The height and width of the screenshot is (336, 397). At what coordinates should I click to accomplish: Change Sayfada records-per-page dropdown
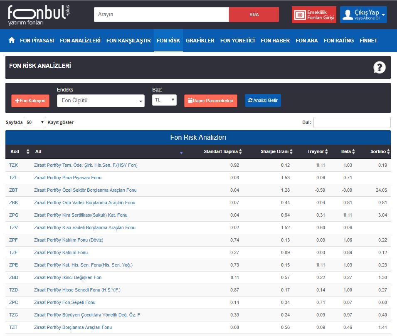pyautogui.click(x=35, y=122)
